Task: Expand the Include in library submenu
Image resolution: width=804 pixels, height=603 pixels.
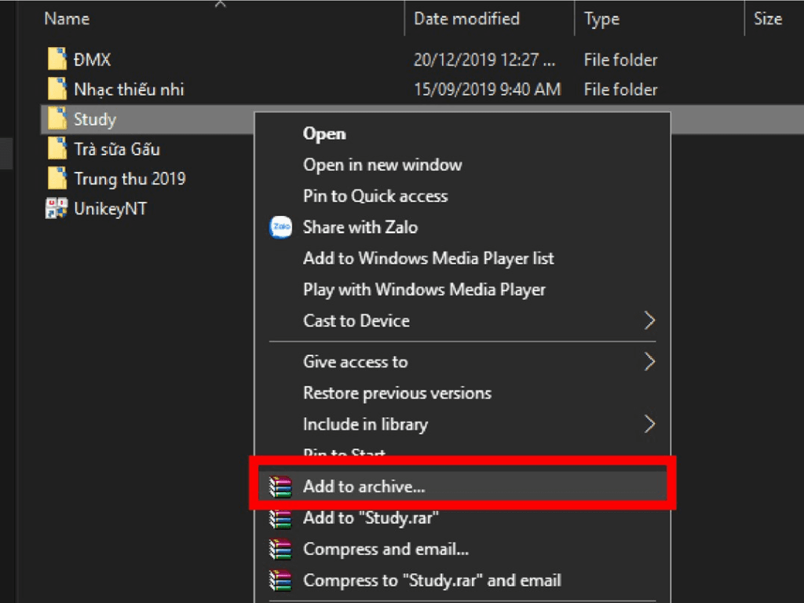Action: click(649, 424)
